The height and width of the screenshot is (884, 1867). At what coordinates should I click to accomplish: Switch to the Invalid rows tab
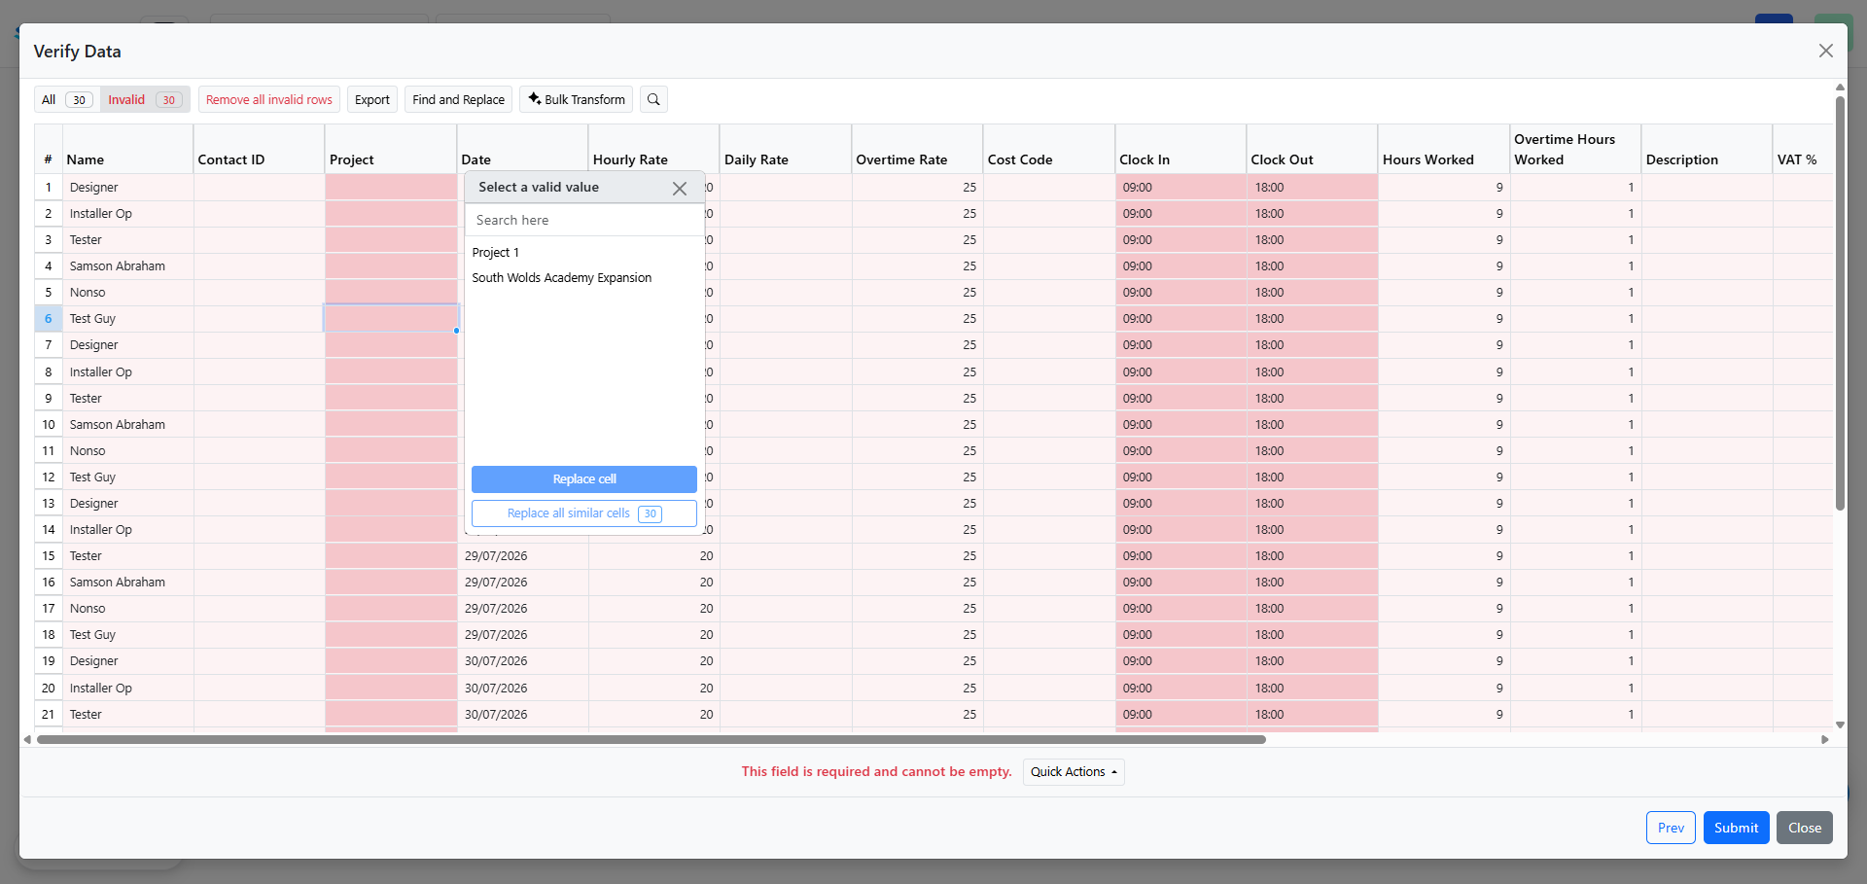tap(145, 99)
